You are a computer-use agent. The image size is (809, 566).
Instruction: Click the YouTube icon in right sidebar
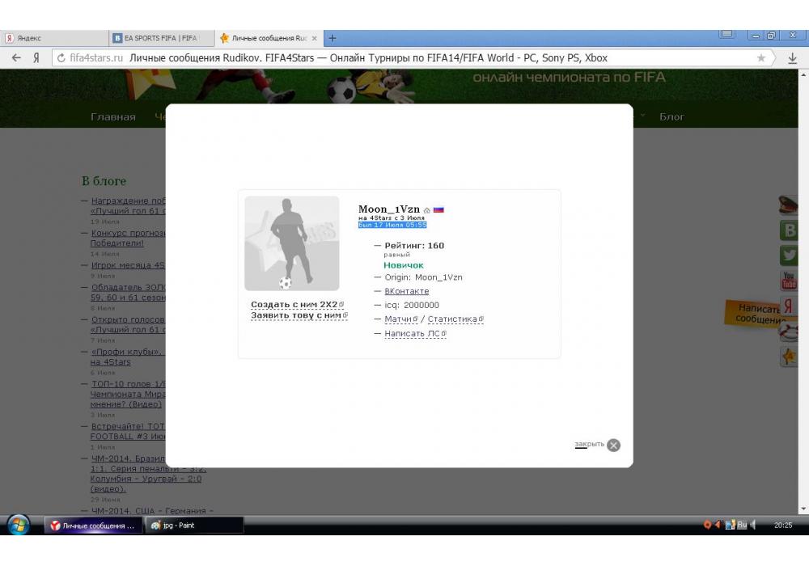pos(788,281)
